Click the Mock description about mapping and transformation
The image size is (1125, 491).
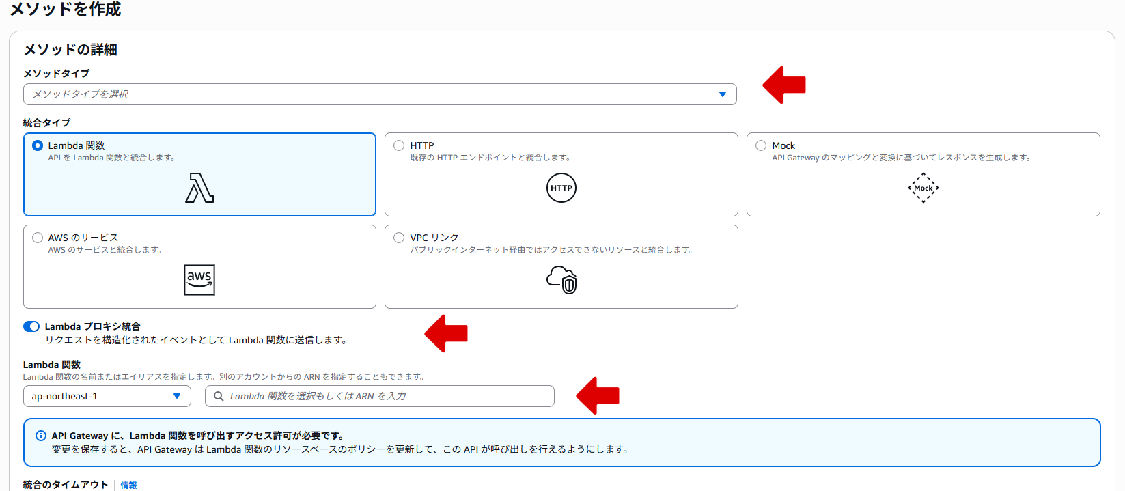pyautogui.click(x=901, y=158)
